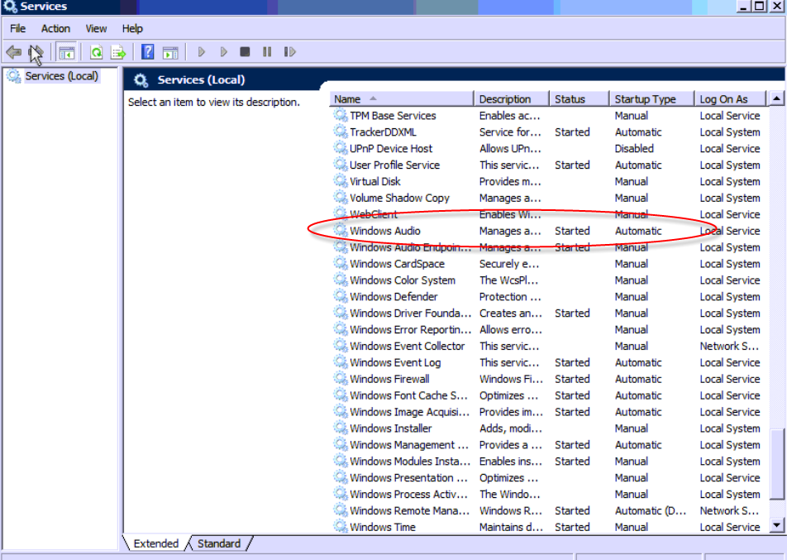
Task: Click the Pause Service icon
Action: point(267,52)
